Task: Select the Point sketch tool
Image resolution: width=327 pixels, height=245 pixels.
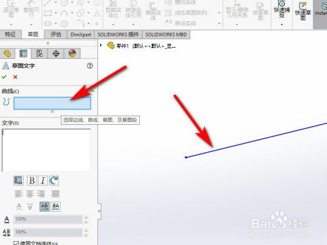Action: click(97, 24)
